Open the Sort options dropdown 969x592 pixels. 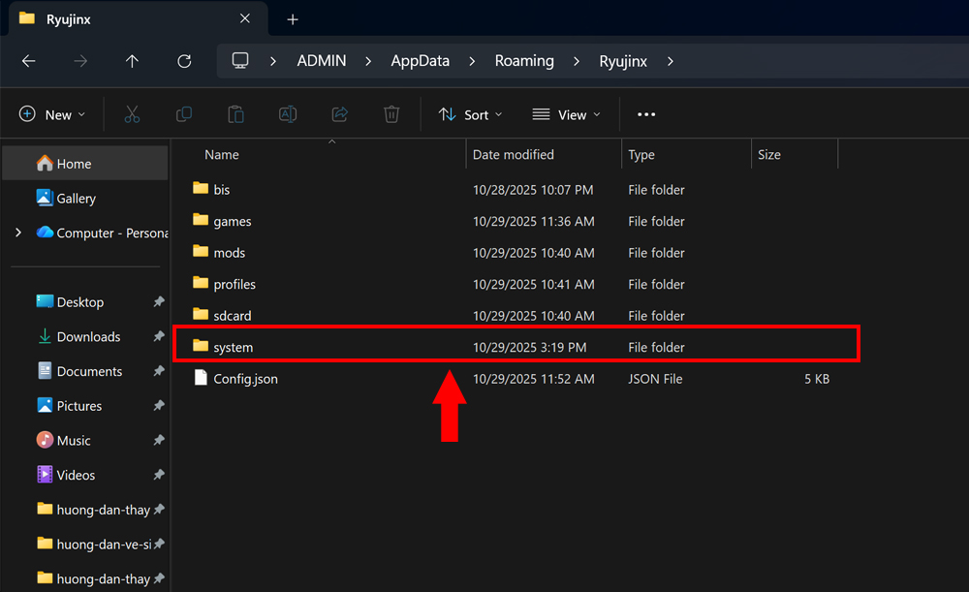point(470,114)
